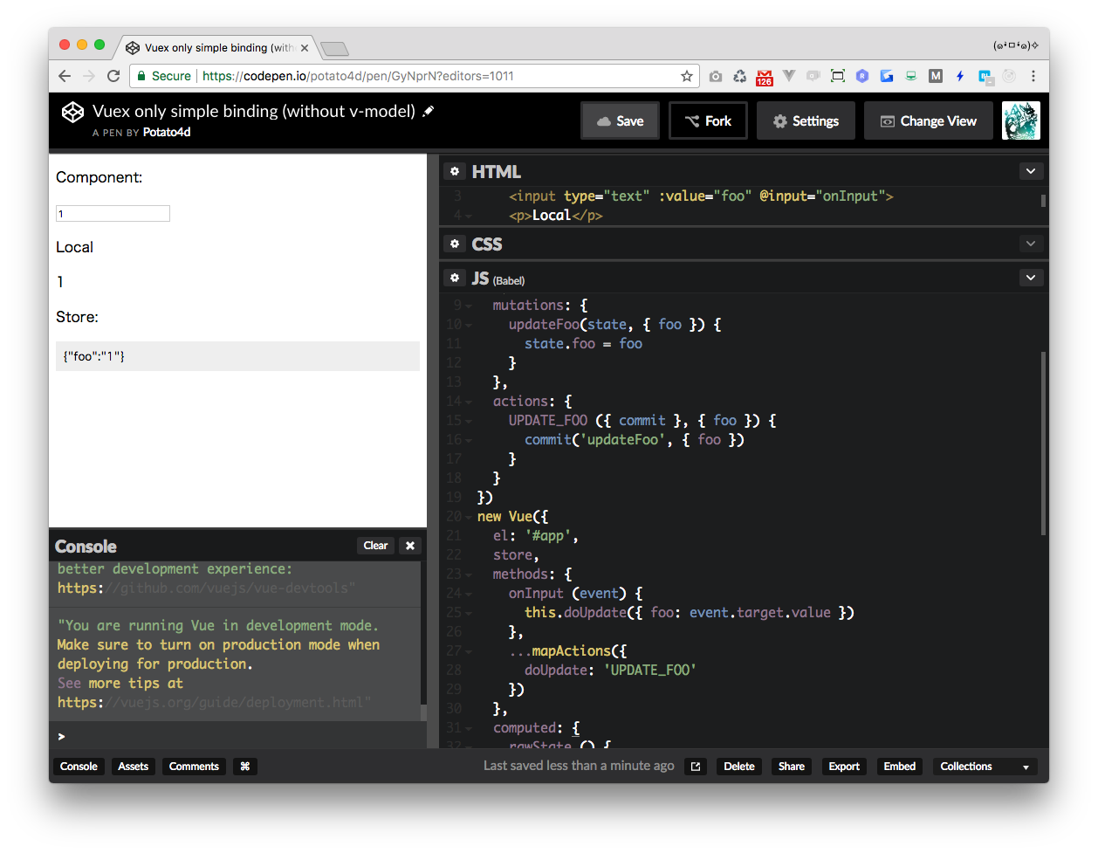Viewport: 1098px width, 853px height.
Task: Open the Collections dropdown
Action: point(985,767)
